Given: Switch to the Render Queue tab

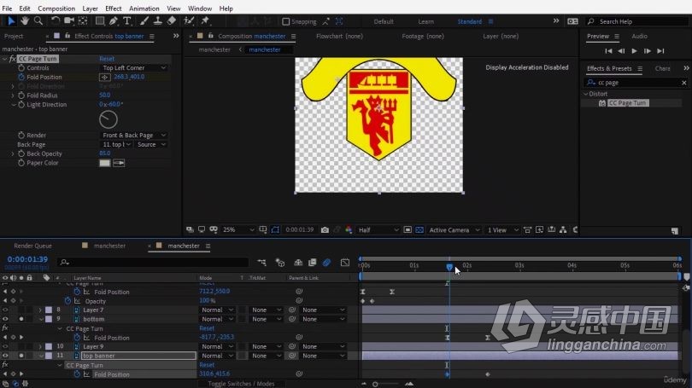Looking at the screenshot, I should (32, 246).
